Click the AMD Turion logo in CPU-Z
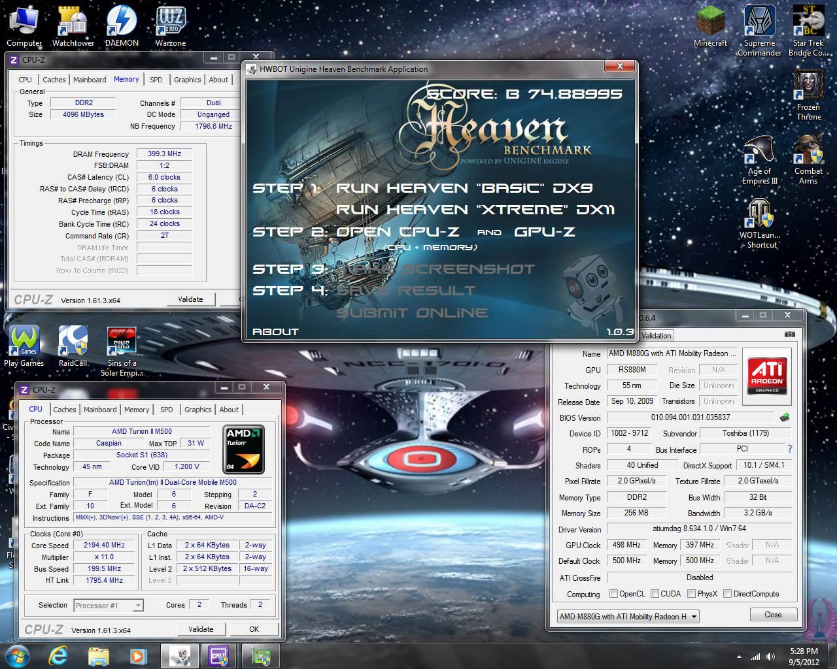The height and width of the screenshot is (669, 837). 244,449
